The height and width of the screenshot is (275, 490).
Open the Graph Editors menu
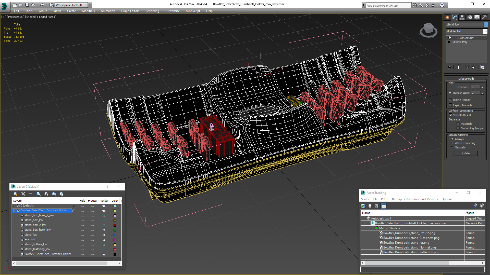pos(130,11)
